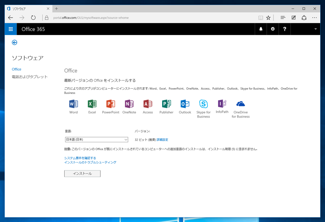
Task: Click the Outlook app icon
Action: (185, 104)
